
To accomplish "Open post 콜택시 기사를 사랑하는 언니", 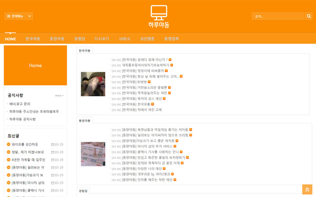I will 150,152.
